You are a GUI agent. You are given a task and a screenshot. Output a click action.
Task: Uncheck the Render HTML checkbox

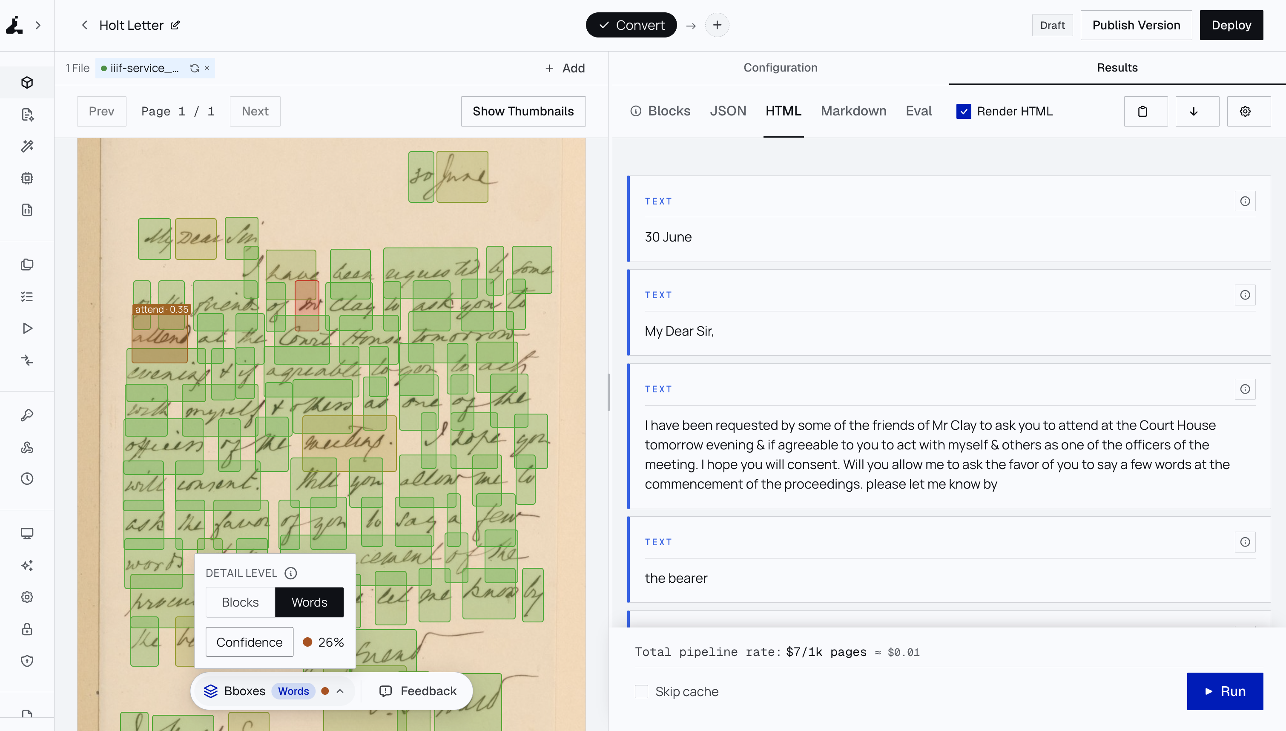click(x=963, y=112)
